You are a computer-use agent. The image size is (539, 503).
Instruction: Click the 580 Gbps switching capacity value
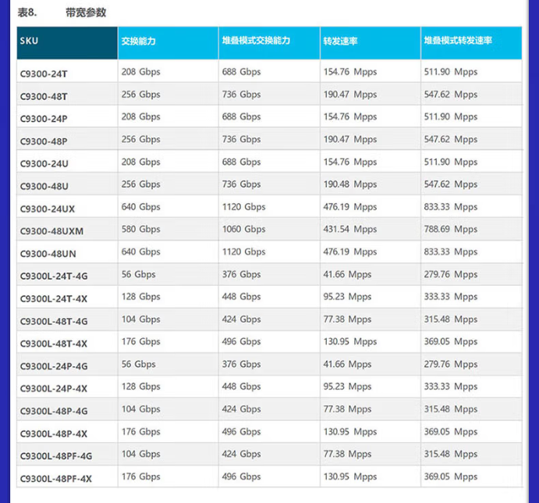[140, 230]
